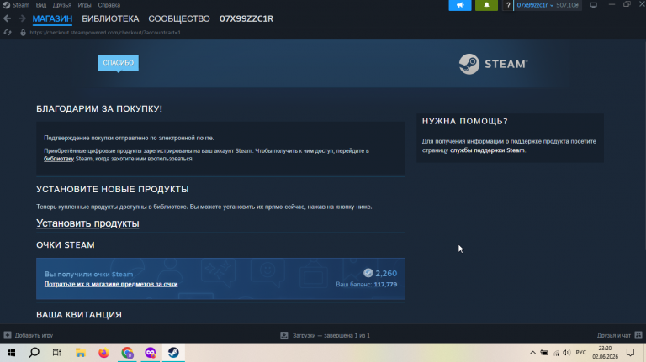The width and height of the screenshot is (646, 362).
Task: Click the padlock icon beside URL
Action: [23, 33]
